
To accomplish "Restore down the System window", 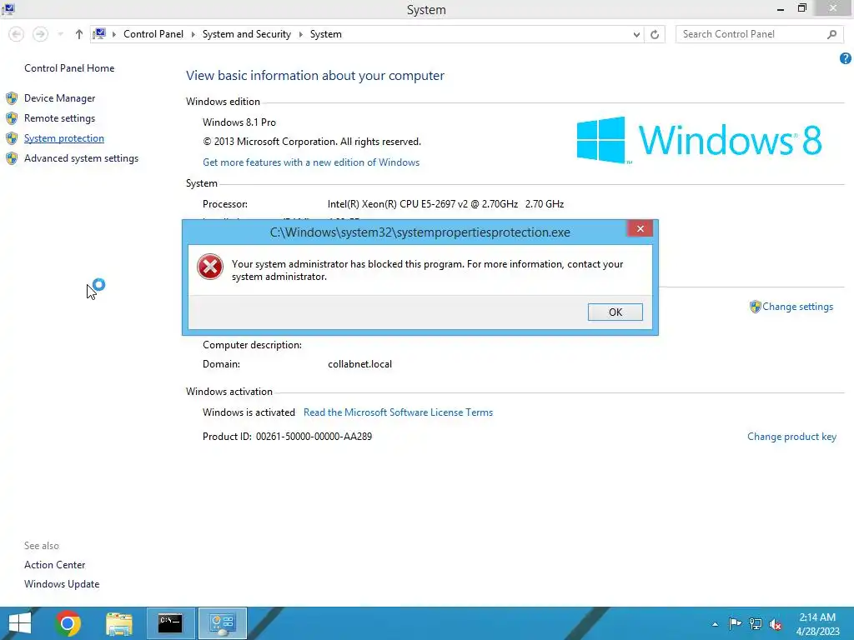I will pos(801,8).
